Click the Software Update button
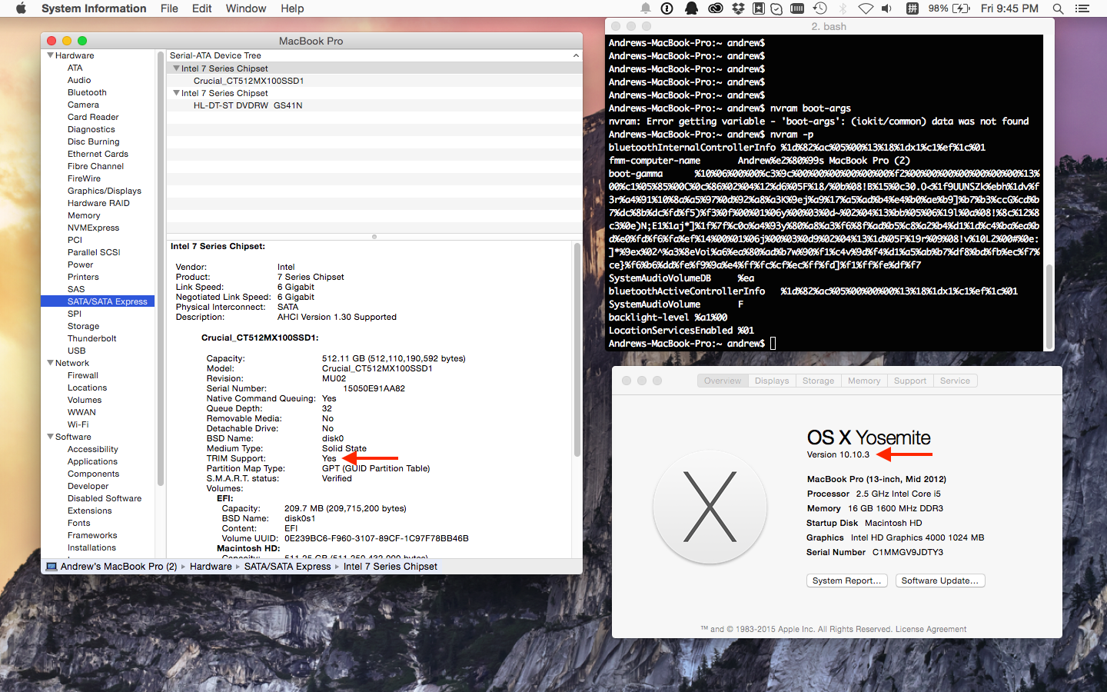 940,581
